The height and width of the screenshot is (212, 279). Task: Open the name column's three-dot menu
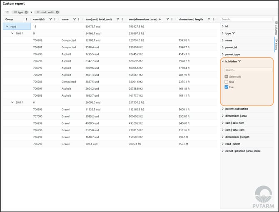(x=79, y=19)
